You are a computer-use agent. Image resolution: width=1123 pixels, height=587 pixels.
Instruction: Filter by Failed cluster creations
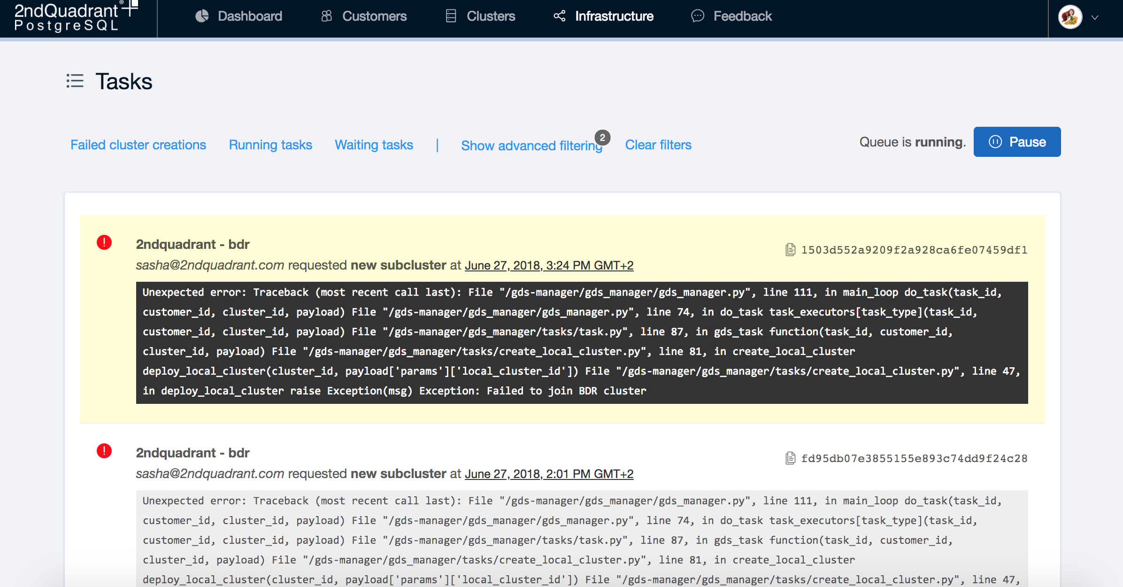[138, 145]
